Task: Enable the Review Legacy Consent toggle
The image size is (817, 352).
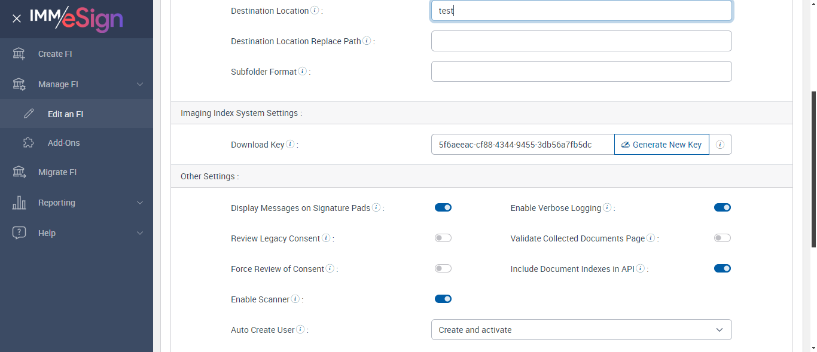Action: click(443, 238)
